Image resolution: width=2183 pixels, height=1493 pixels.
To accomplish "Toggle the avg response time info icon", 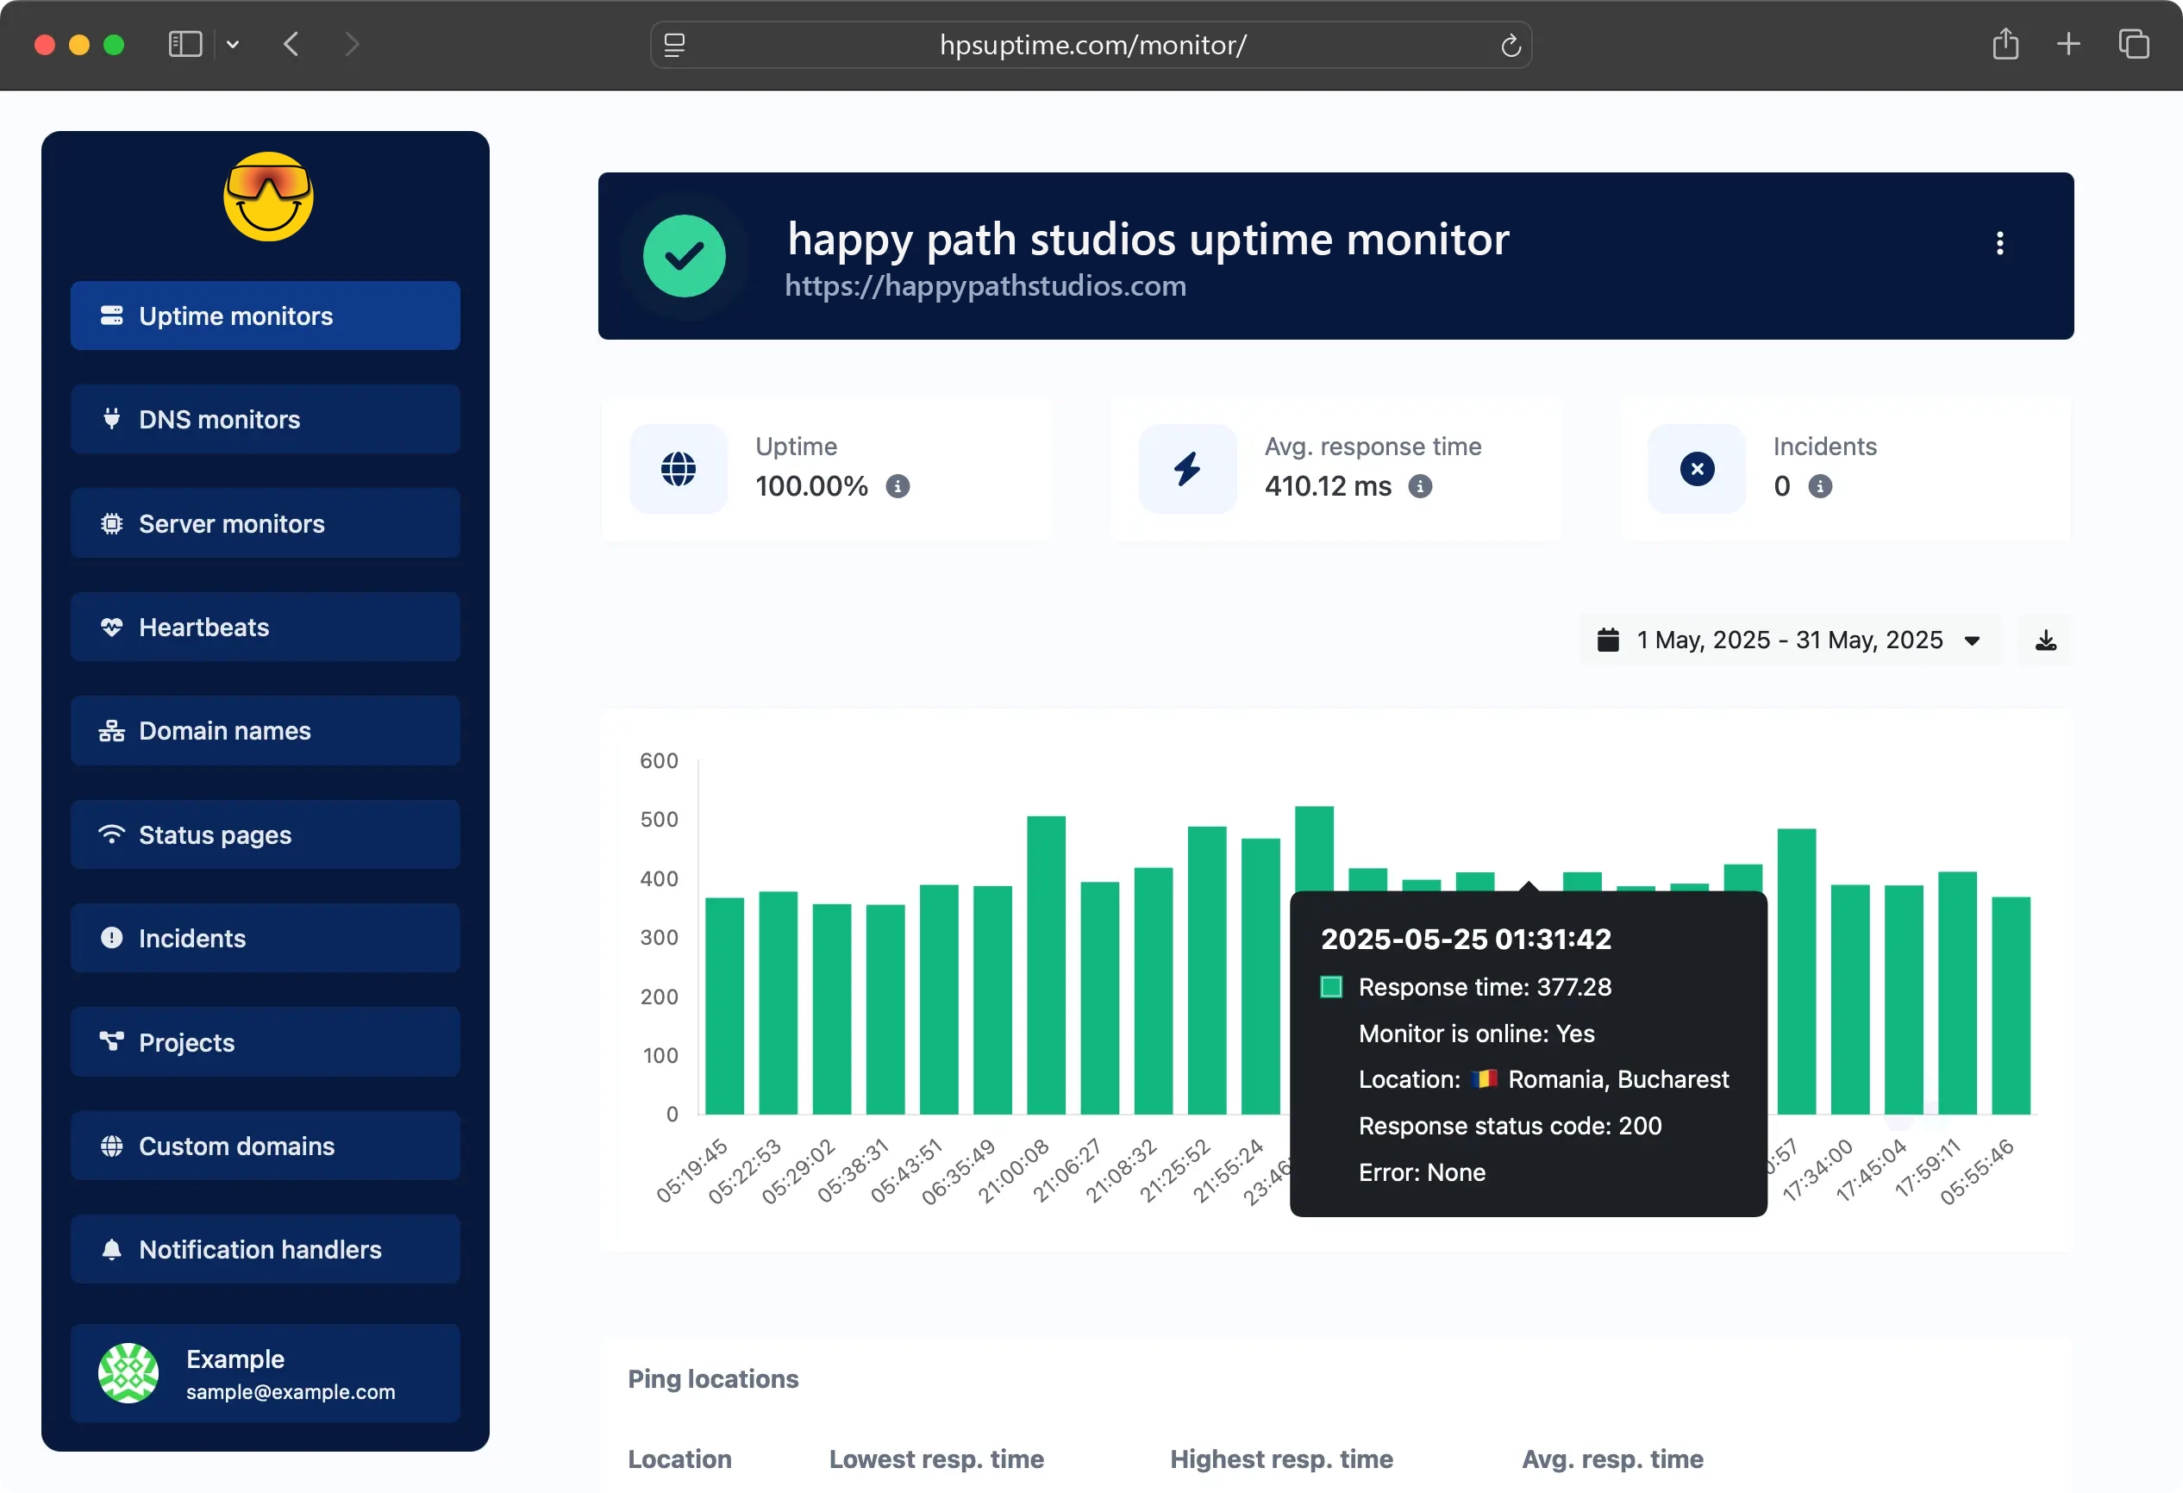I will (1420, 487).
